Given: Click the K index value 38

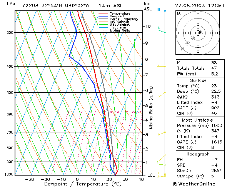Looking at the screenshot, I should click(x=214, y=63).
